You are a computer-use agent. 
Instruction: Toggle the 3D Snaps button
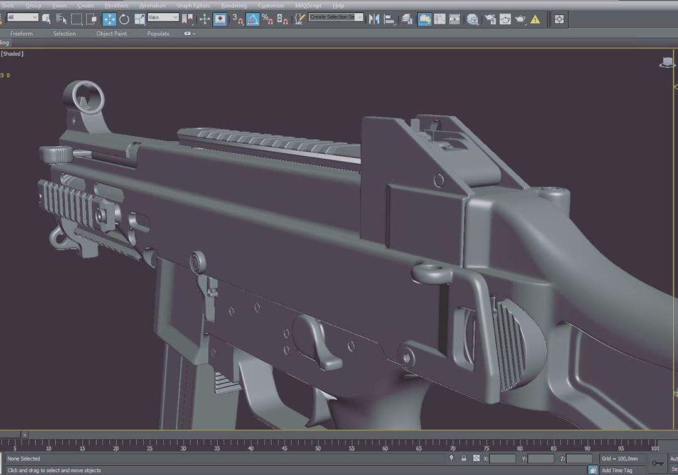(237, 19)
